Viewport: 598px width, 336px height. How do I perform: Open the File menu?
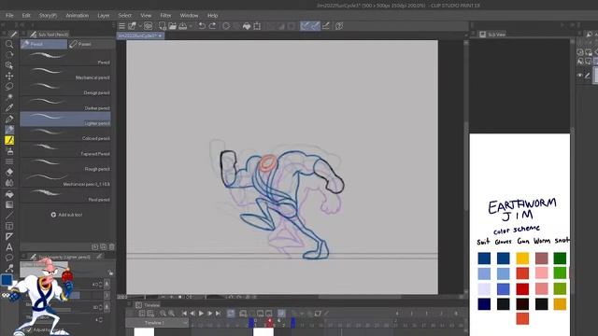9,16
